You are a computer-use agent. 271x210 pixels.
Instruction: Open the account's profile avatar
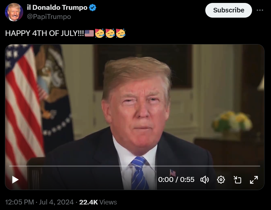(14, 12)
